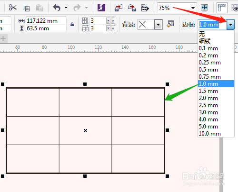Click the Undo arrow

57,8
